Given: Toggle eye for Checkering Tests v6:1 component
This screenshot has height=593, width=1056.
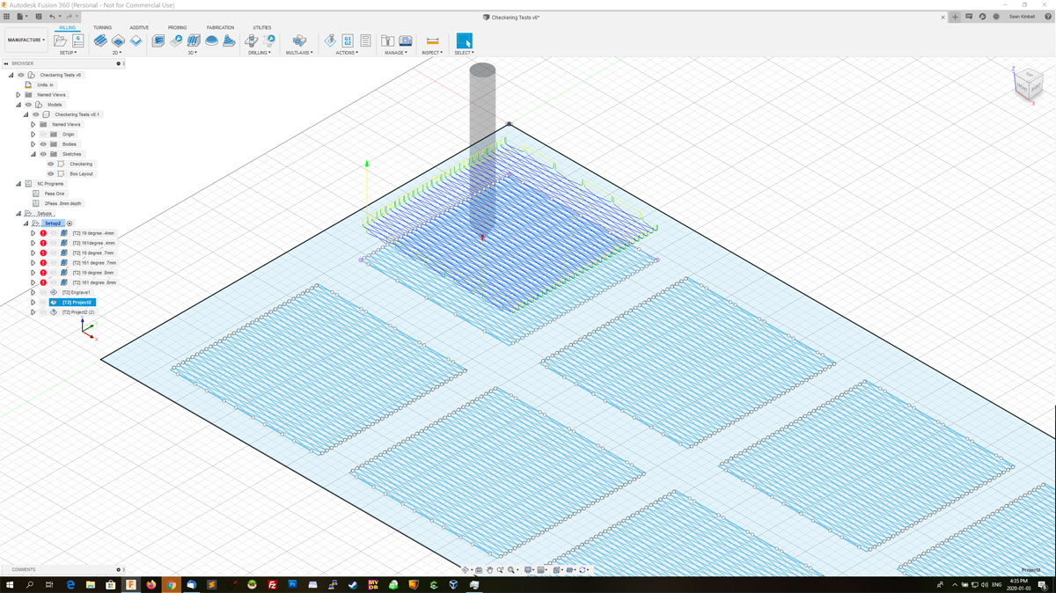Looking at the screenshot, I should coord(36,114).
